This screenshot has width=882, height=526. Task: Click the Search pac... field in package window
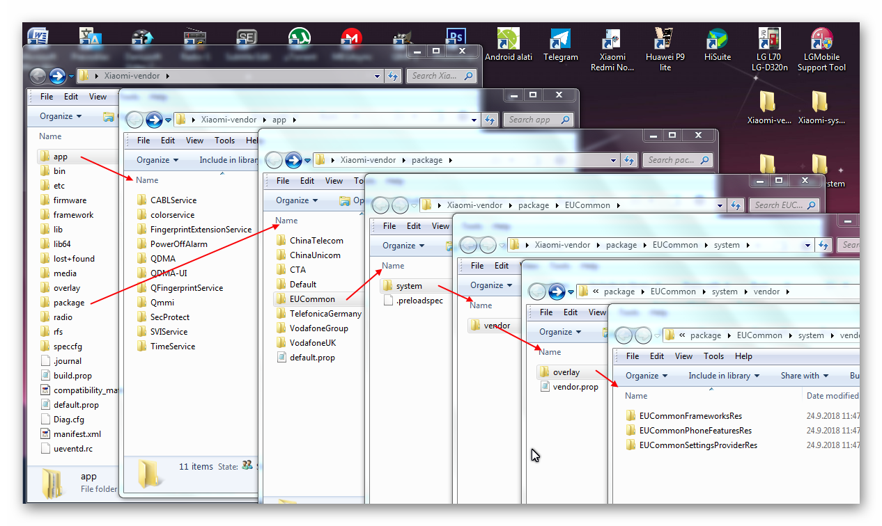pyautogui.click(x=677, y=160)
